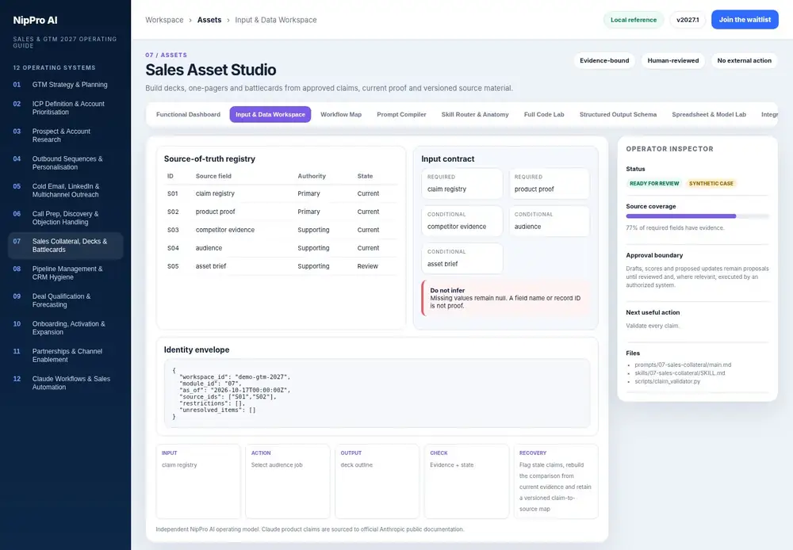The image size is (793, 550).
Task: Click the Evidence-bound badge
Action: (x=603, y=61)
